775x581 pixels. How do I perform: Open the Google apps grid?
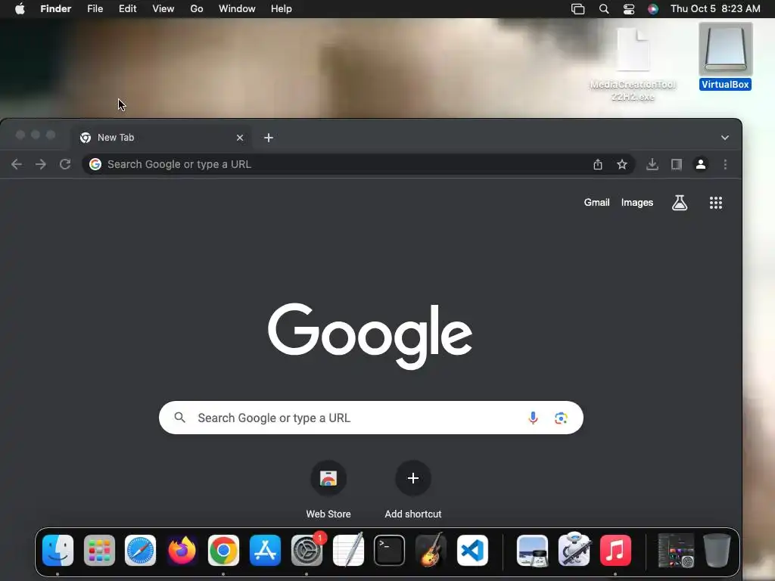[x=716, y=203]
